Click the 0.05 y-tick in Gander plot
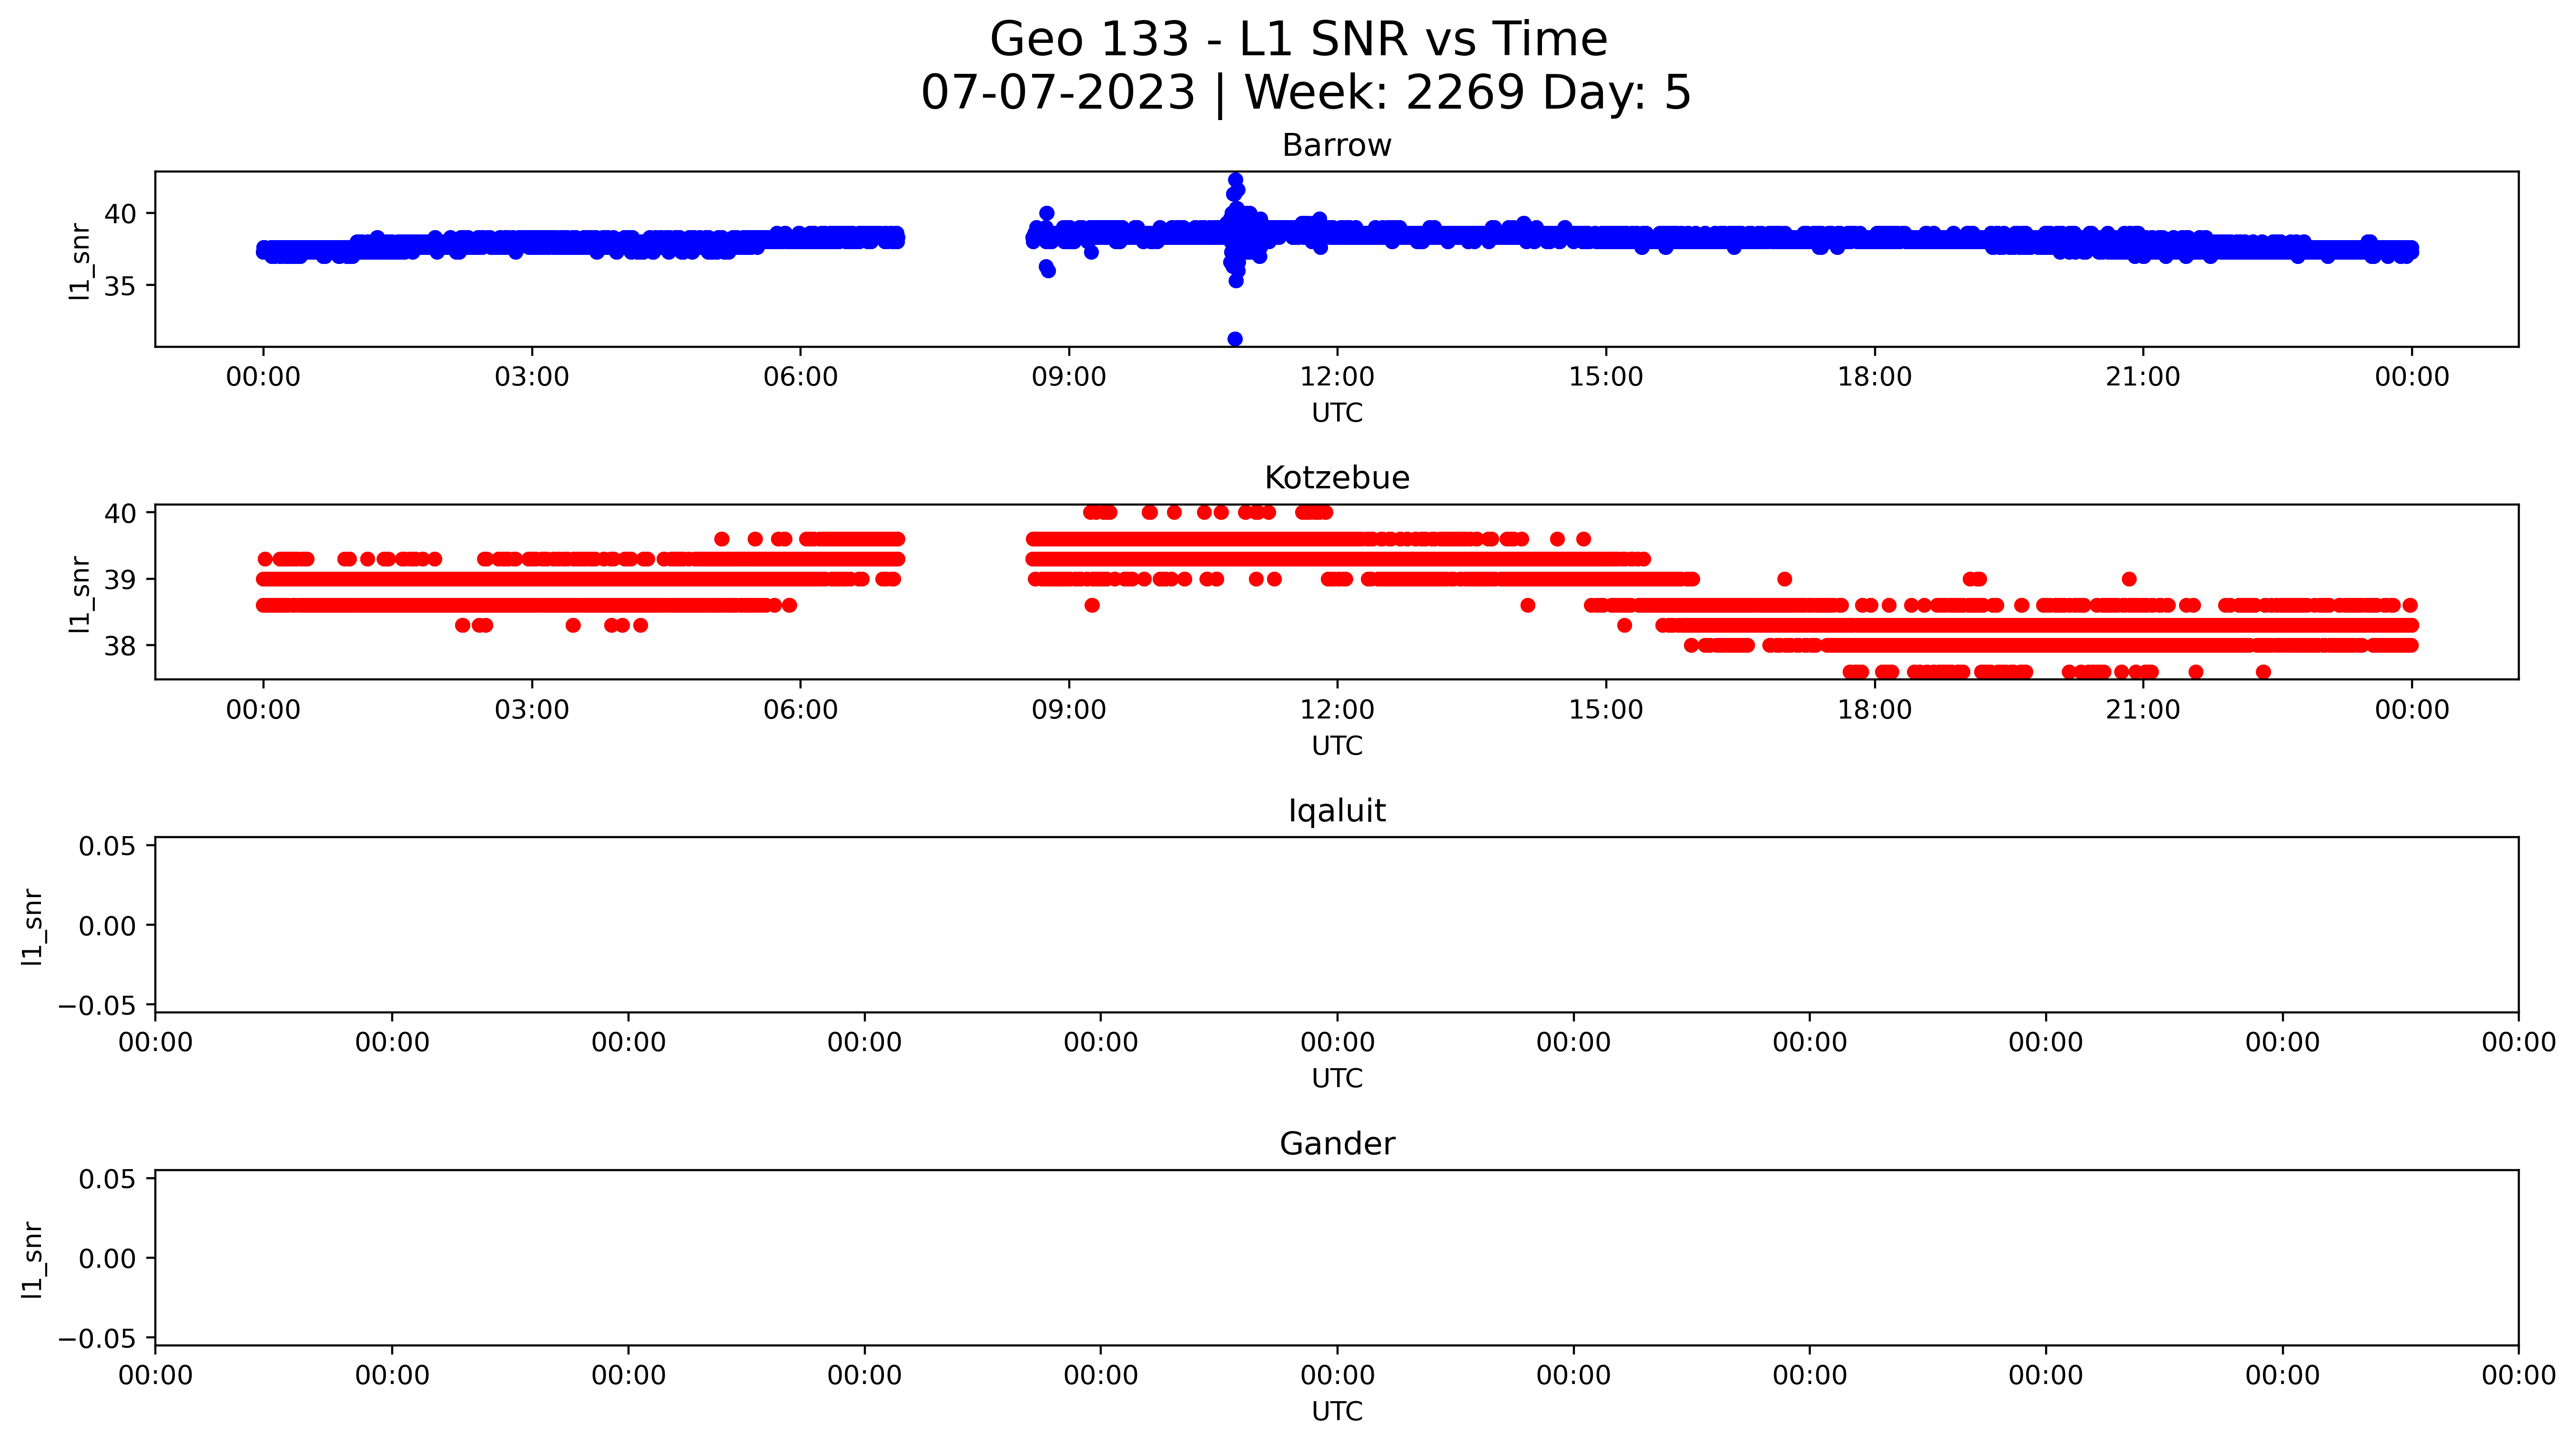Image resolution: width=2576 pixels, height=1445 pixels. click(x=107, y=1180)
